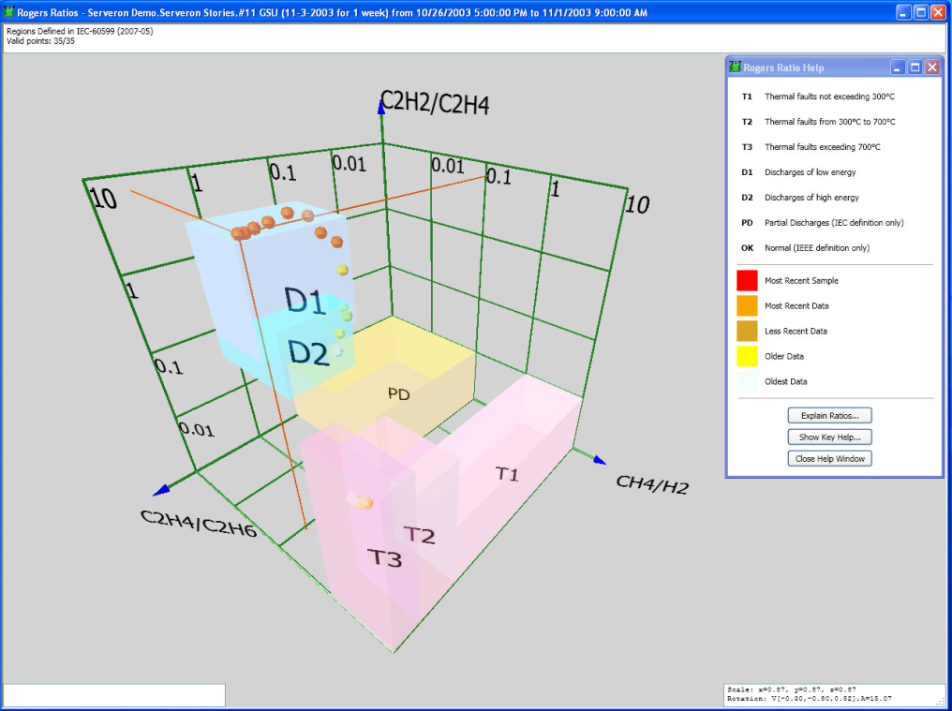Screen dimensions: 952x711
Task: Click the T3 region label
Action: point(384,557)
